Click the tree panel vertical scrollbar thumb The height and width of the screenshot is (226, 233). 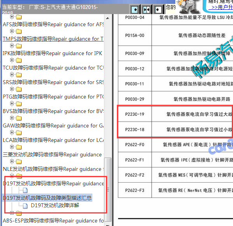pyautogui.click(x=108, y=189)
